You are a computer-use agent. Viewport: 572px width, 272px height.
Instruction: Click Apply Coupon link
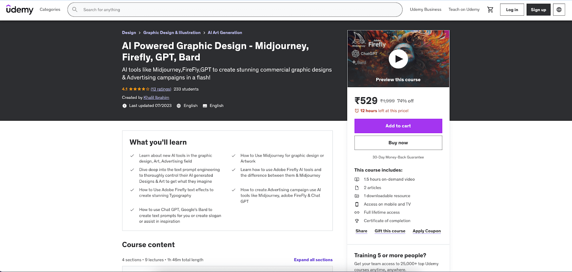[427, 231]
